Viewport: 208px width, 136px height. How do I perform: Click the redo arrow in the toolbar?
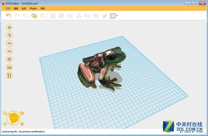click(x=17, y=16)
